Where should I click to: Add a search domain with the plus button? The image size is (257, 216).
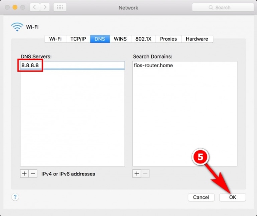pyautogui.click(x=137, y=174)
